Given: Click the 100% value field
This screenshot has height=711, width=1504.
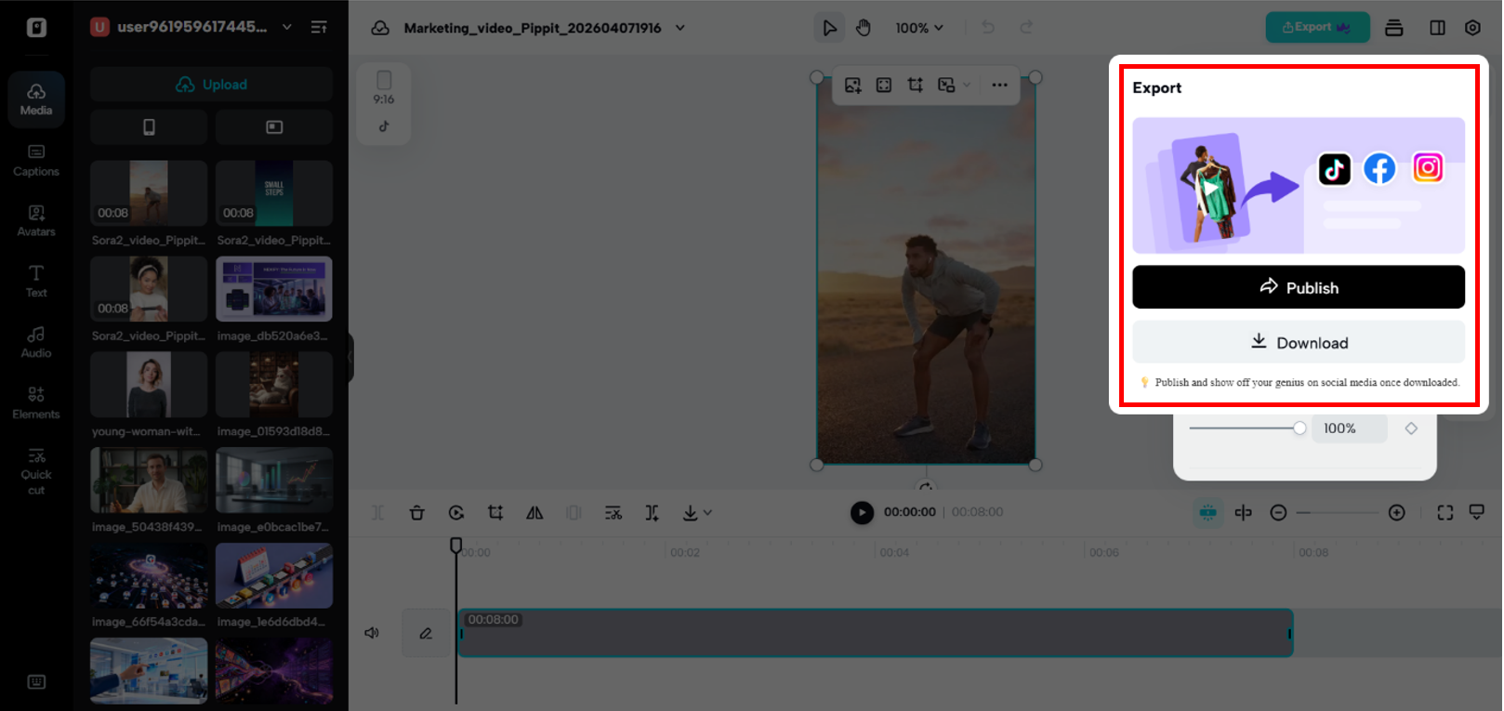Looking at the screenshot, I should (x=1349, y=428).
